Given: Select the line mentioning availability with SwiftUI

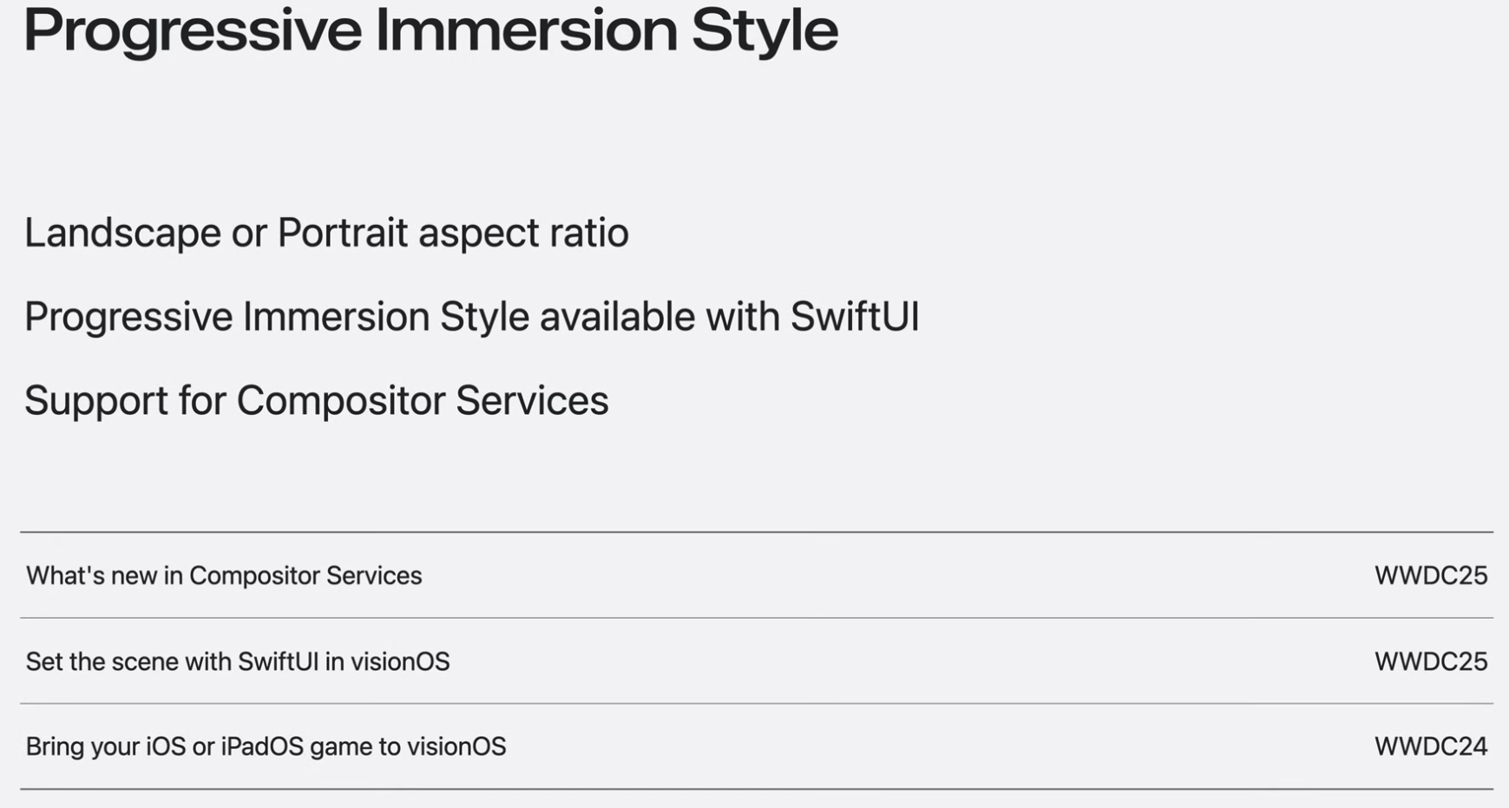Looking at the screenshot, I should click(471, 317).
